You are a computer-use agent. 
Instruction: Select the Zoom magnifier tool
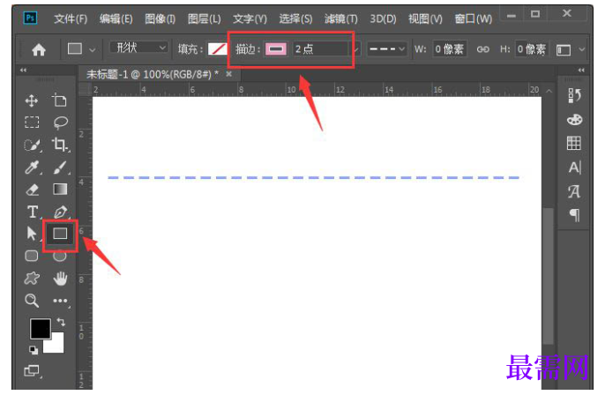(32, 301)
